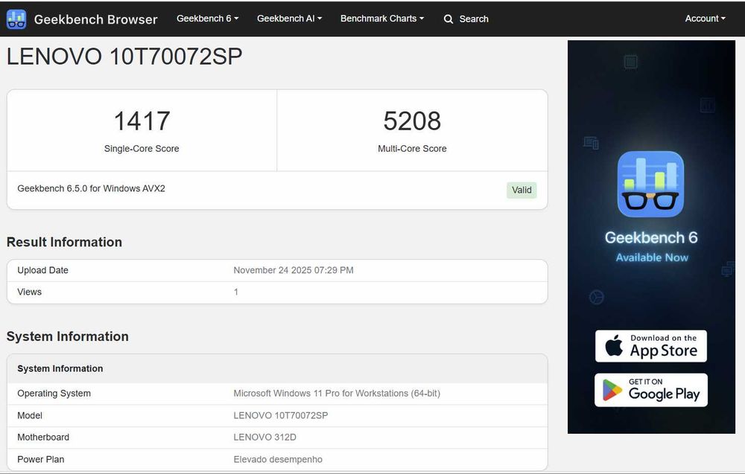Open the Geekbench Browser home link
The height and width of the screenshot is (474, 745).
tap(95, 19)
